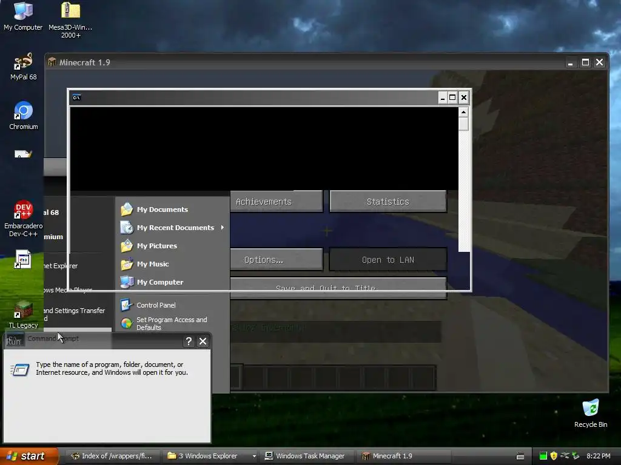The image size is (621, 465).
Task: Click the My Pictures folder icon
Action: [x=127, y=246]
